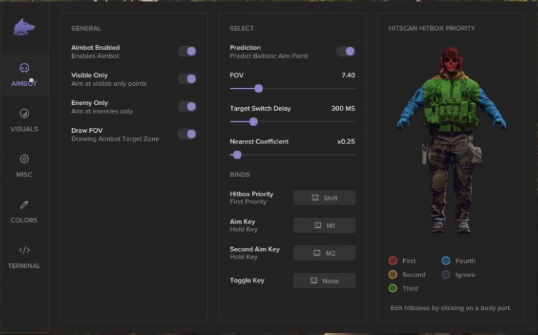Screen dimensions: 538x335
Task: Open the Terminal tab
Action: point(24,257)
